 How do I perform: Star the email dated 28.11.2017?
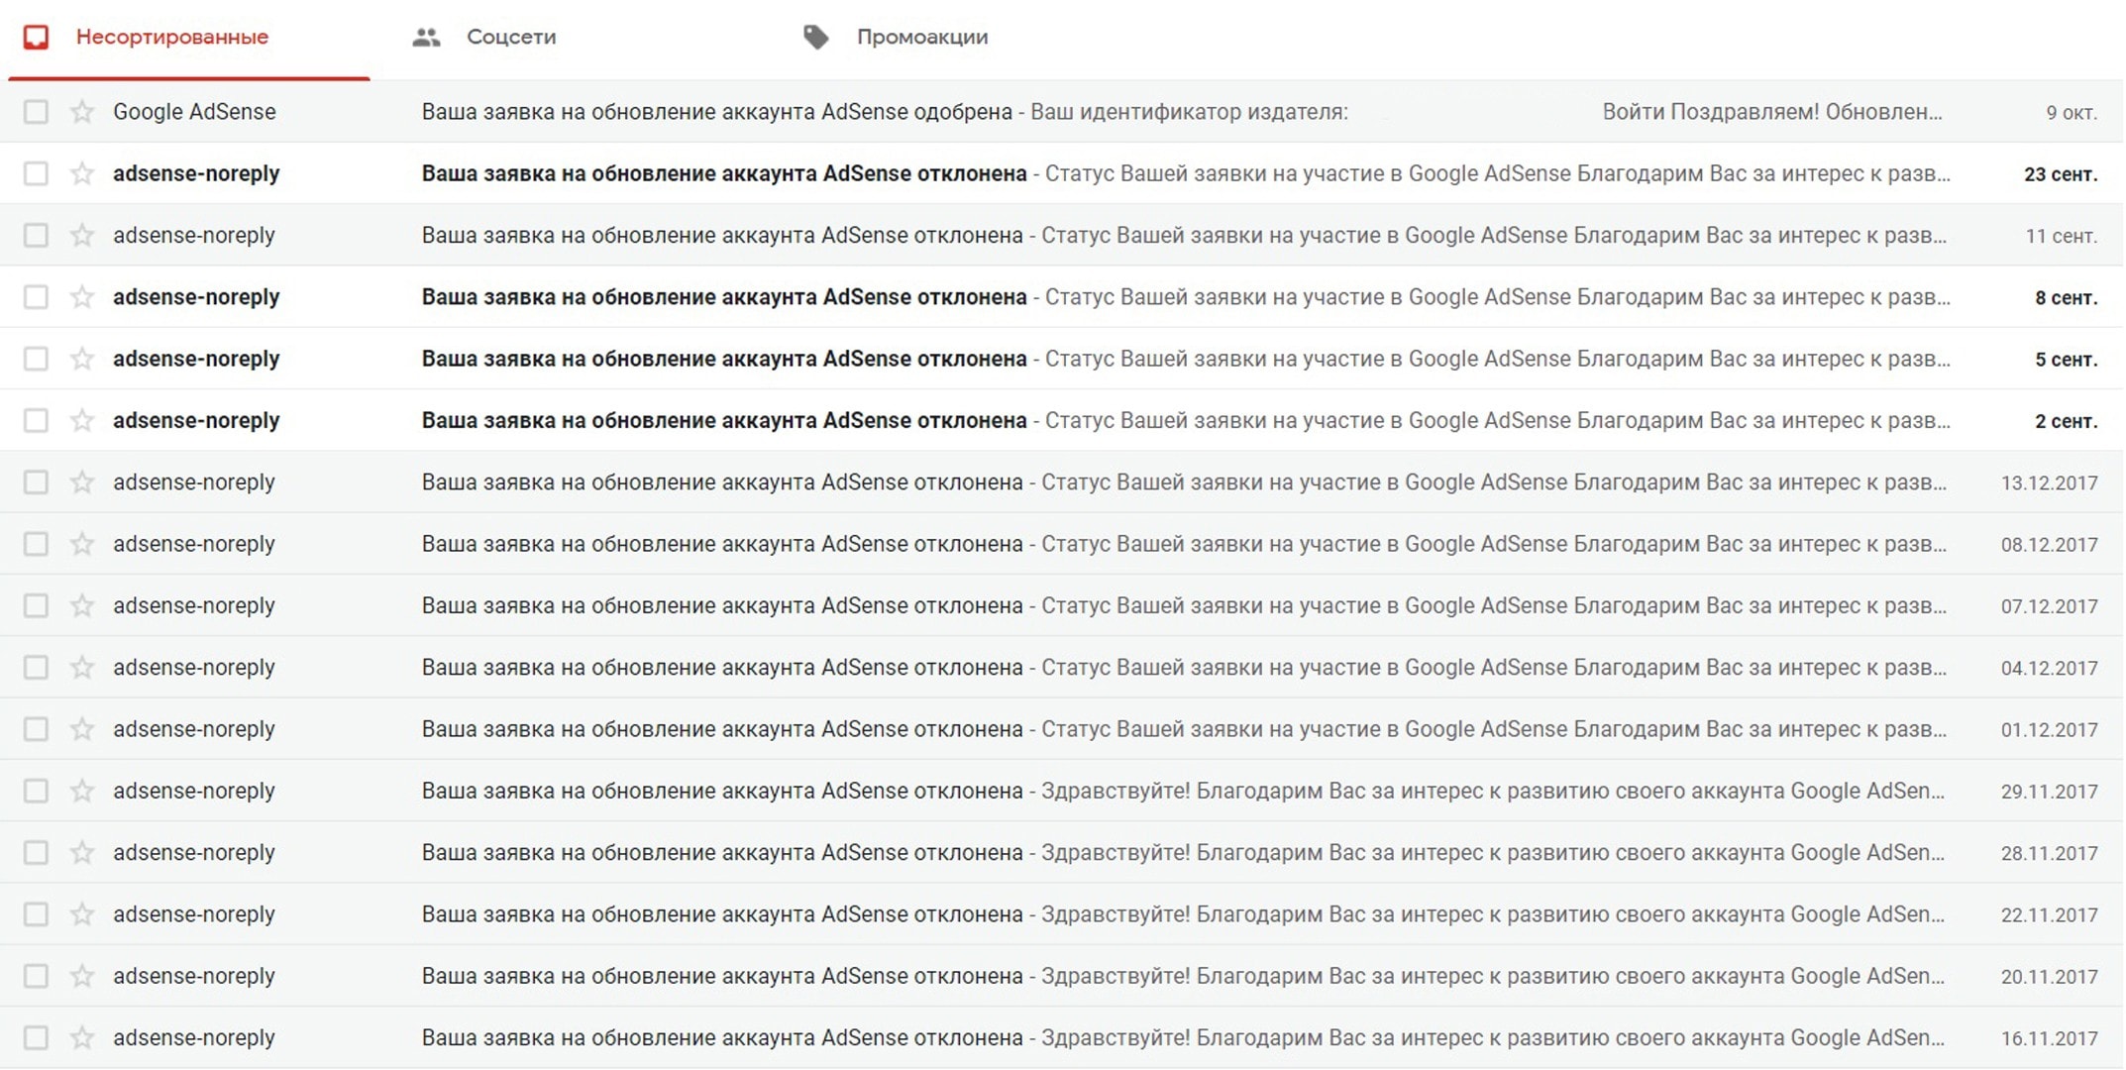coord(82,853)
